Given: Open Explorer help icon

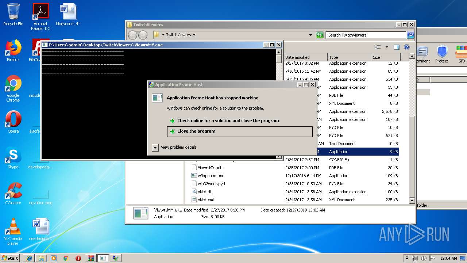Looking at the screenshot, I should [x=407, y=47].
